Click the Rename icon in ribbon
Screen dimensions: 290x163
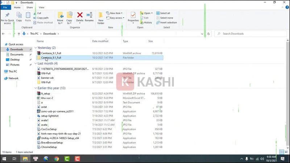(x=89, y=17)
